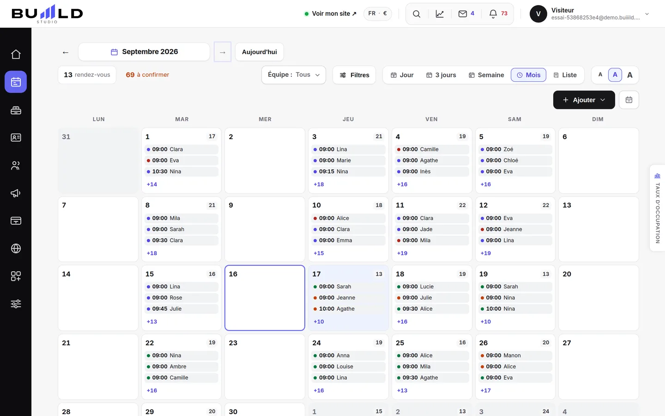
Task: Go to previous month arrow
Action: (66, 52)
